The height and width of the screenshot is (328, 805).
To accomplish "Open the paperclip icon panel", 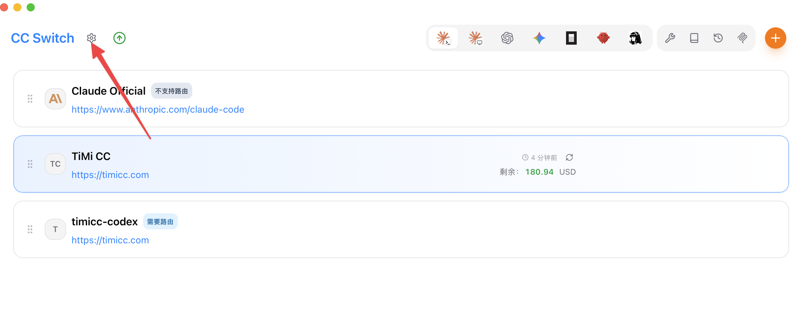I will tap(742, 38).
